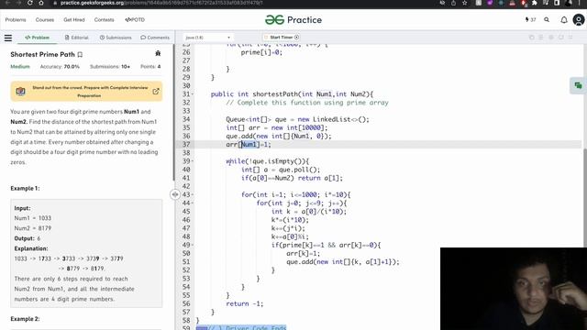Click the 'Num2 = 8179' input line
This screenshot has height=330, width=587.
33,228
